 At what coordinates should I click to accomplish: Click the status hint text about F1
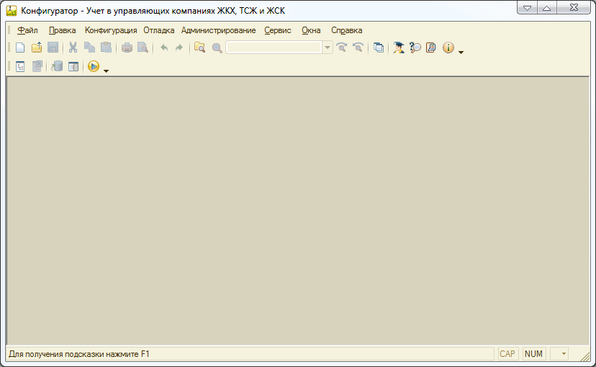coord(79,354)
